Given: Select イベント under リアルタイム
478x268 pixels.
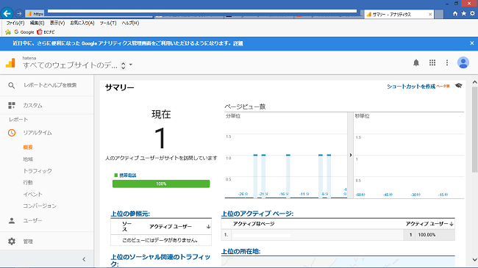Looking at the screenshot, I should pyautogui.click(x=32, y=195).
